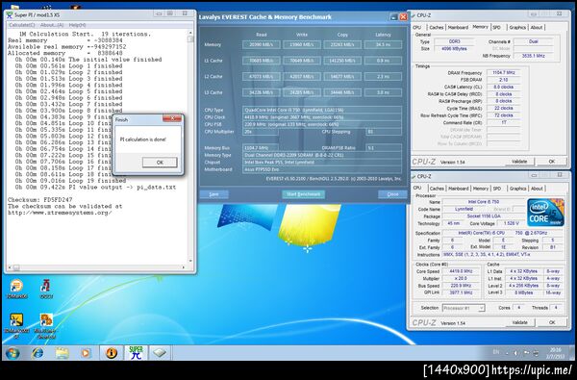This screenshot has height=380, width=577.
Task: Click Super PI vertical scrollbar down arrow
Action: 190,261
